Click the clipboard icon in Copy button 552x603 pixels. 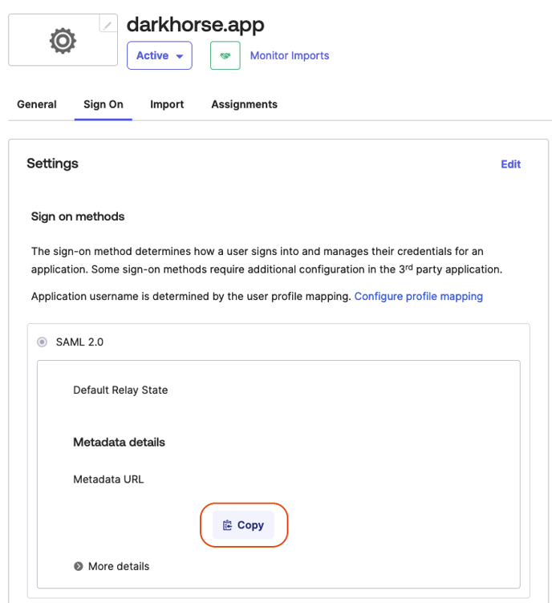coord(228,525)
